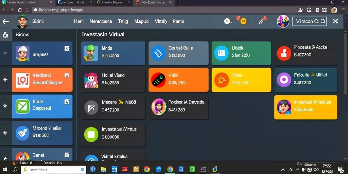Viewport: 348px width, 174px height.
Task: Open the light-blue Uiaidk card icon
Action: point(221,53)
